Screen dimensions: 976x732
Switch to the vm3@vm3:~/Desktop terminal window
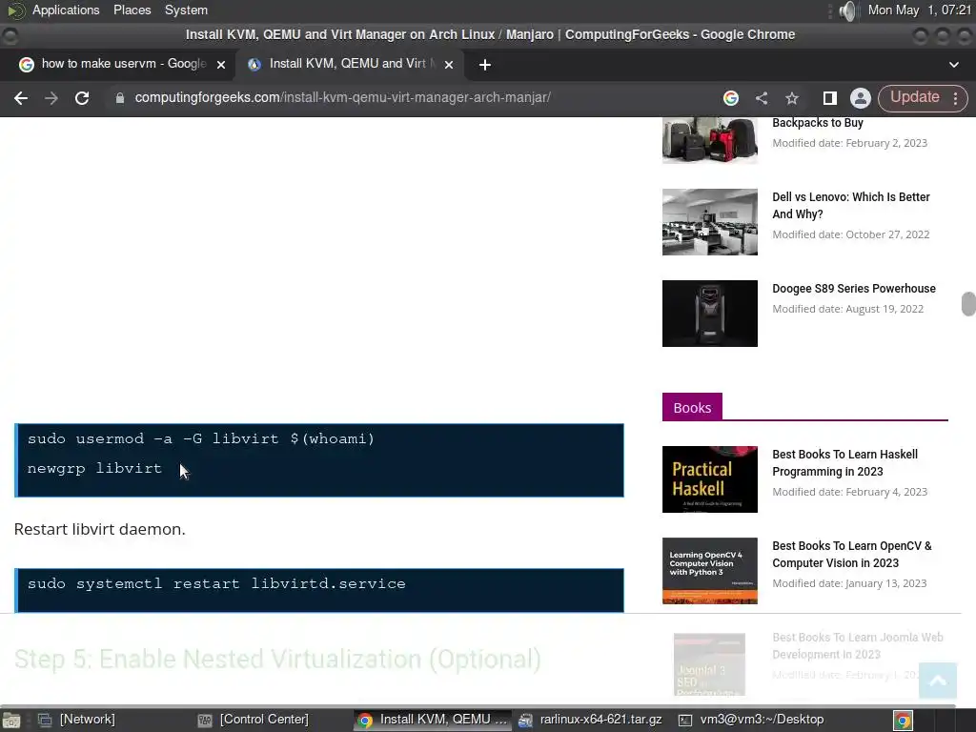point(752,720)
